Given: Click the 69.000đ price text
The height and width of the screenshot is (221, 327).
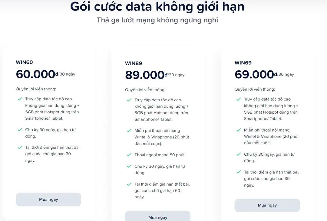Looking at the screenshot, I should [x=255, y=74].
